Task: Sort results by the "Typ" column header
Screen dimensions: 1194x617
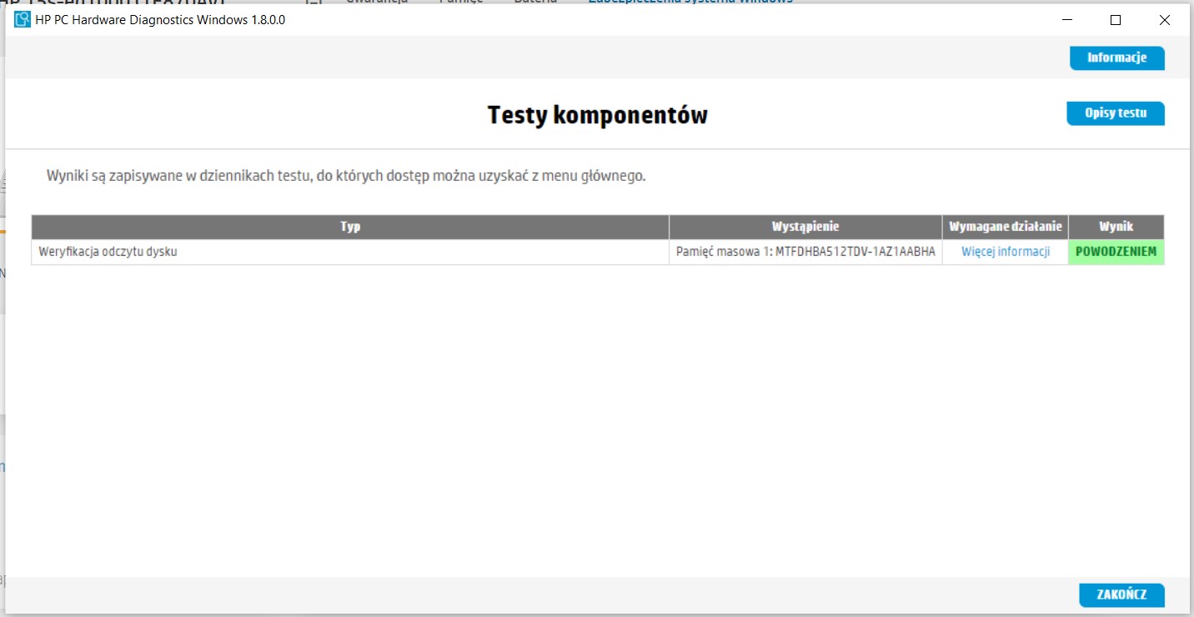Action: point(350,226)
